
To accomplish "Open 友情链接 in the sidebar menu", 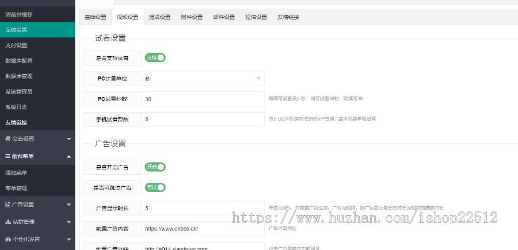I will coord(37,122).
